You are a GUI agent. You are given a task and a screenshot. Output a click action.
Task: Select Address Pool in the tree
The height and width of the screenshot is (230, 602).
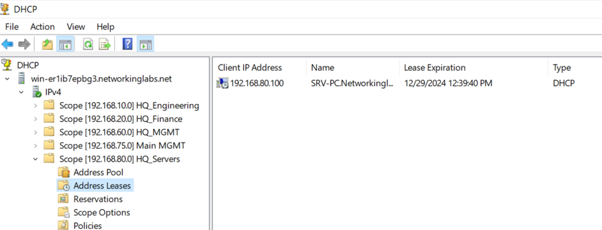pyautogui.click(x=98, y=172)
